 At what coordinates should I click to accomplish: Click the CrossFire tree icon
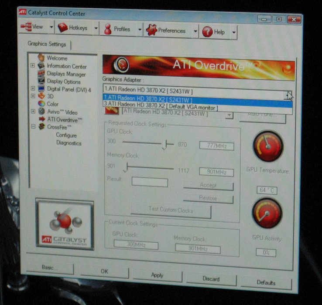[42, 126]
